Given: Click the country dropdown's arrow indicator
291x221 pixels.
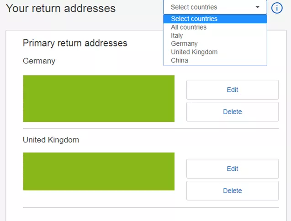Looking at the screenshot, I should pyautogui.click(x=258, y=7).
